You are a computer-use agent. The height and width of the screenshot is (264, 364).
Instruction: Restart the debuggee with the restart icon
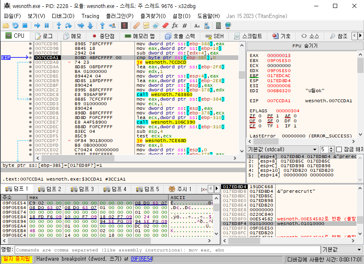(15, 26)
